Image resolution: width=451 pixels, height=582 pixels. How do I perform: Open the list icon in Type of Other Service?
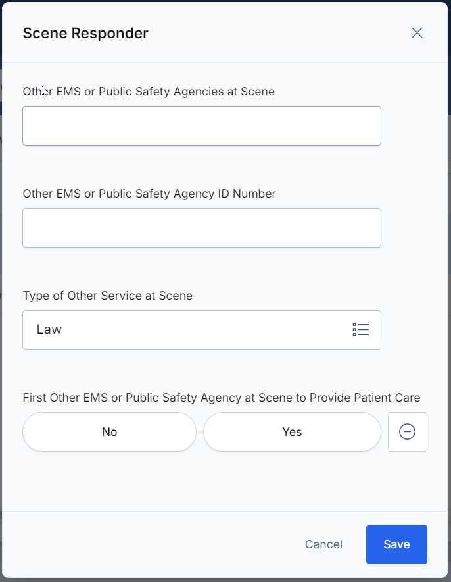tap(360, 330)
